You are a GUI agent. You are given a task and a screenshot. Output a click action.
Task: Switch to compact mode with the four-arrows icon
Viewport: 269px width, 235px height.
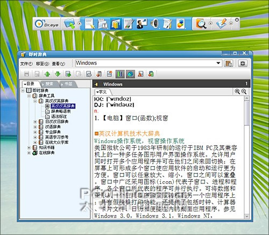243,63
